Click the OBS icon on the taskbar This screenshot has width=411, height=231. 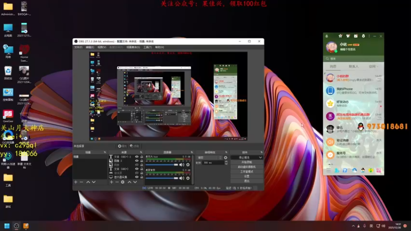tap(16, 226)
